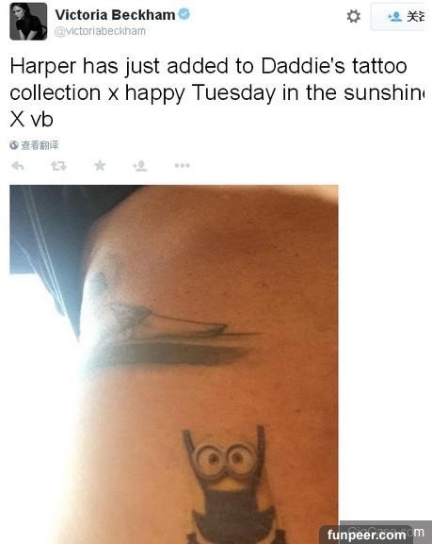Open the three-dots more options menu

tap(183, 166)
